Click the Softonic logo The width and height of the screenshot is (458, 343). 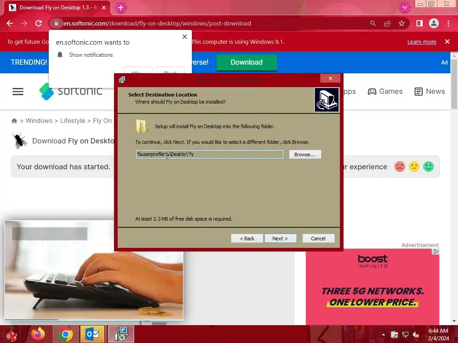[x=71, y=91]
